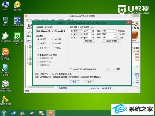Open the 帮助(H) menu in DiskGenius
The image size is (155, 116).
(x=69, y=20)
